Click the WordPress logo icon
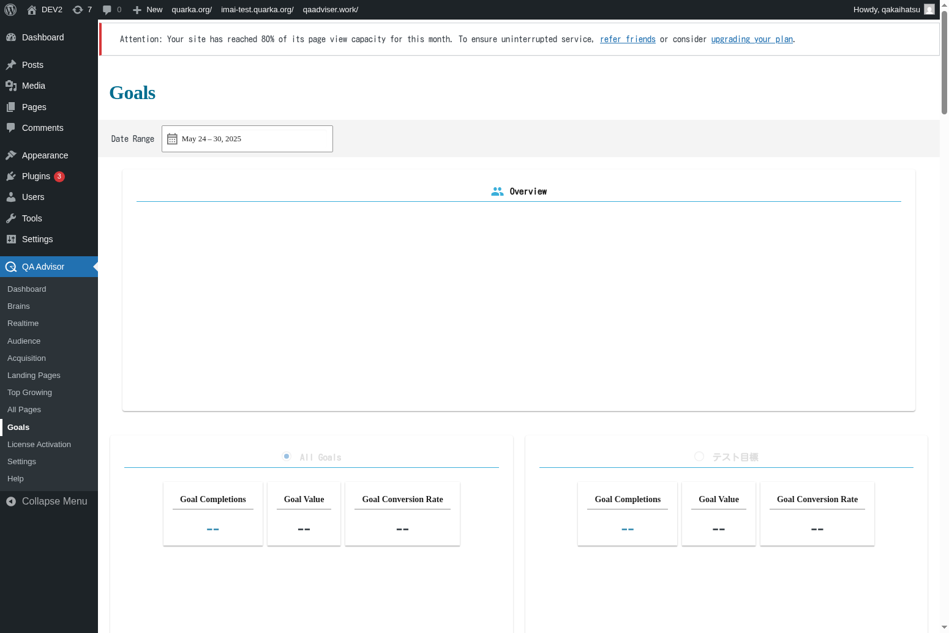 tap(10, 10)
